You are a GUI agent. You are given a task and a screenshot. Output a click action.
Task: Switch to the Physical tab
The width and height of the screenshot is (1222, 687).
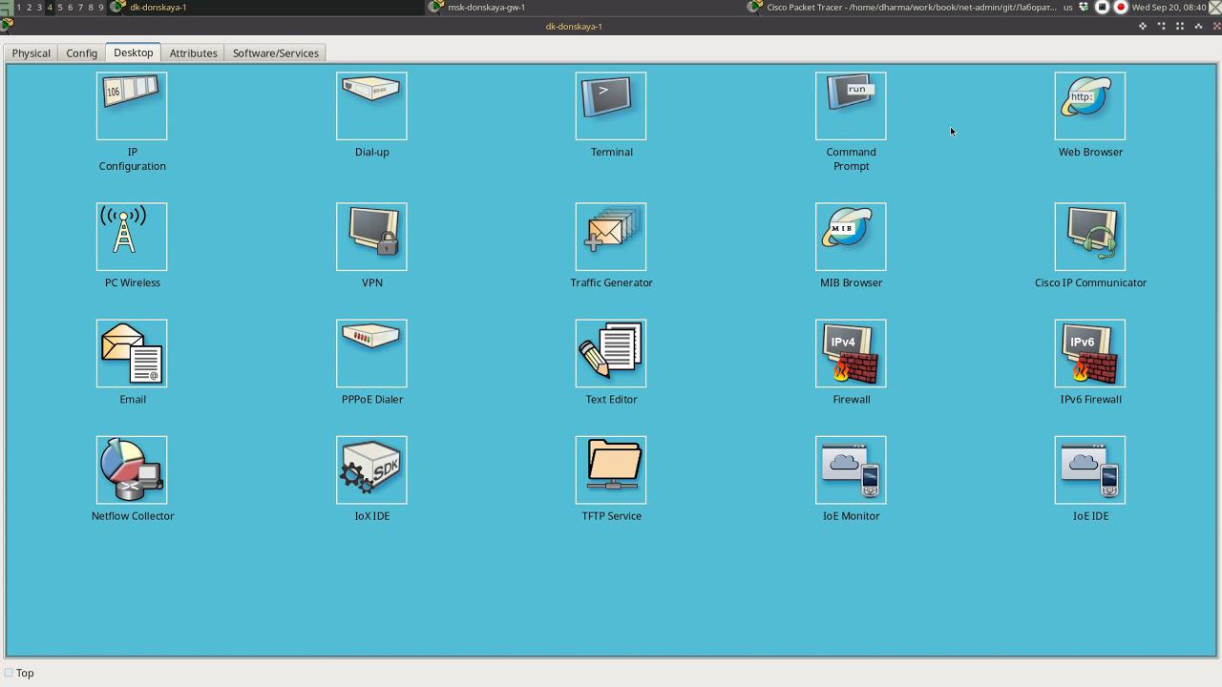(x=31, y=53)
